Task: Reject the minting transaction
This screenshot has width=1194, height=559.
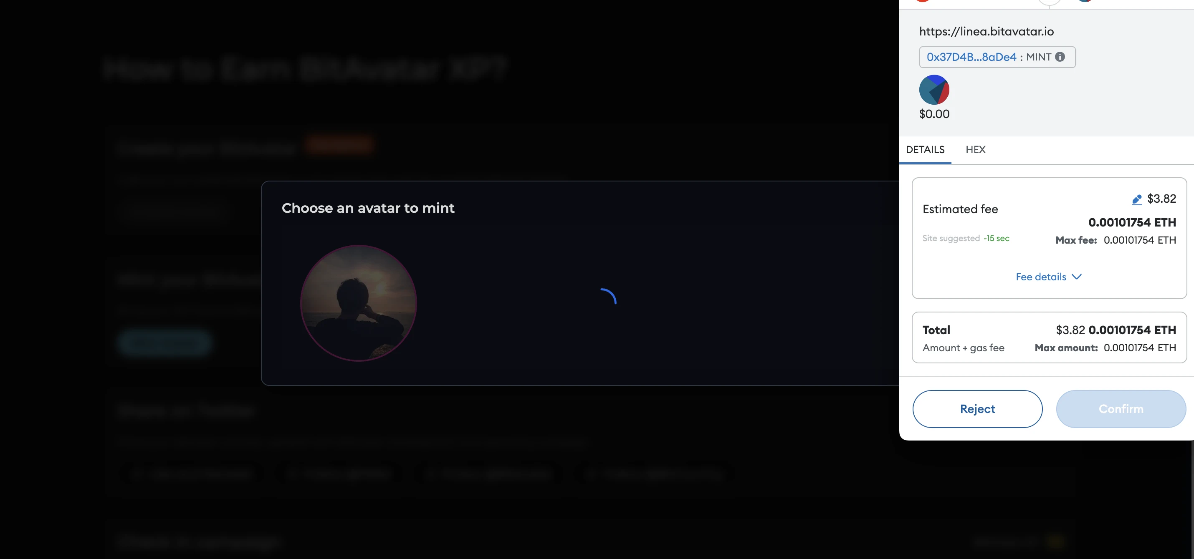Action: click(978, 408)
